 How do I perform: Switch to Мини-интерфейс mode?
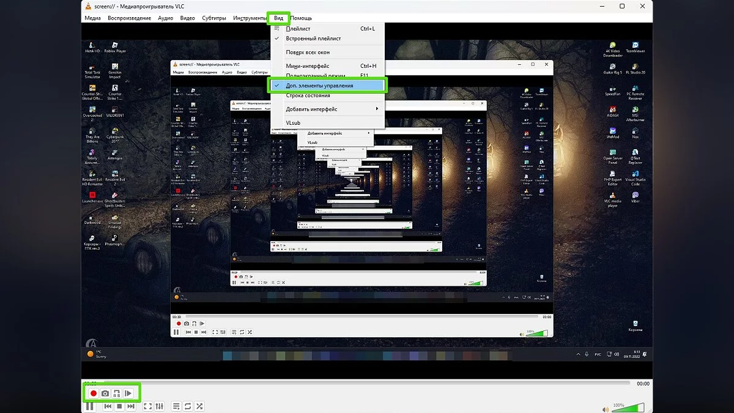327,66
